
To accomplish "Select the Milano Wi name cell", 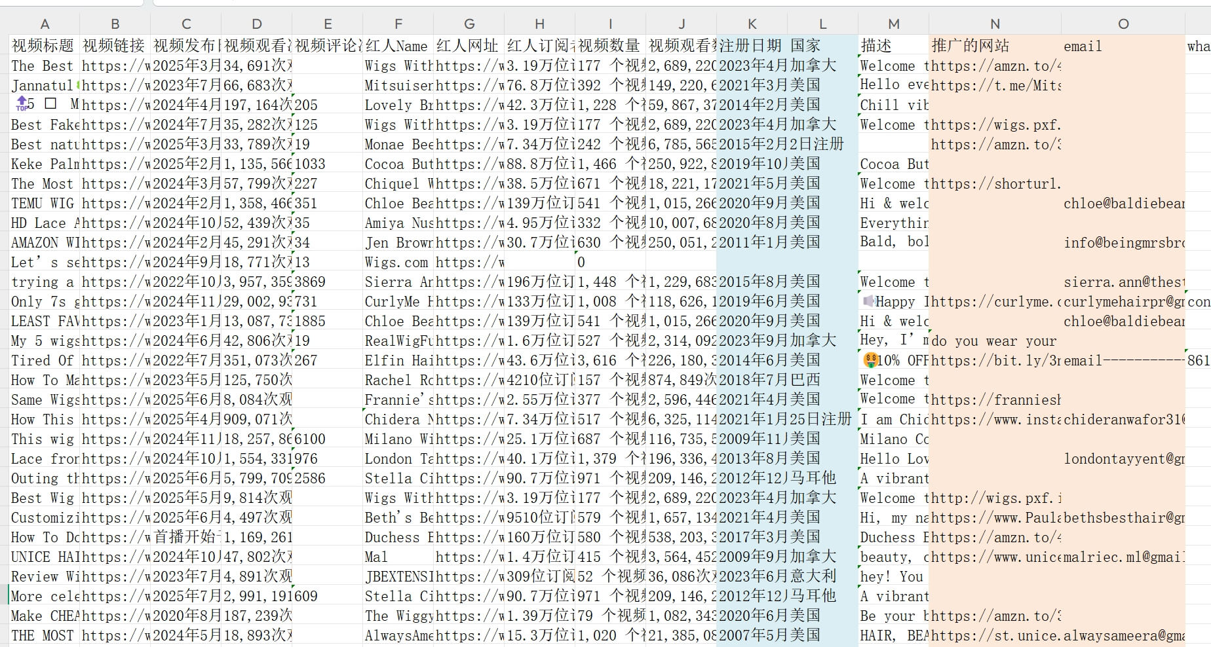I will click(x=398, y=439).
